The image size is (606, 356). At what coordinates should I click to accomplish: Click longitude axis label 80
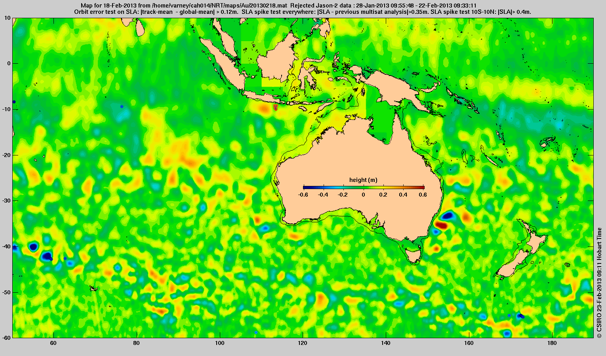[137, 343]
